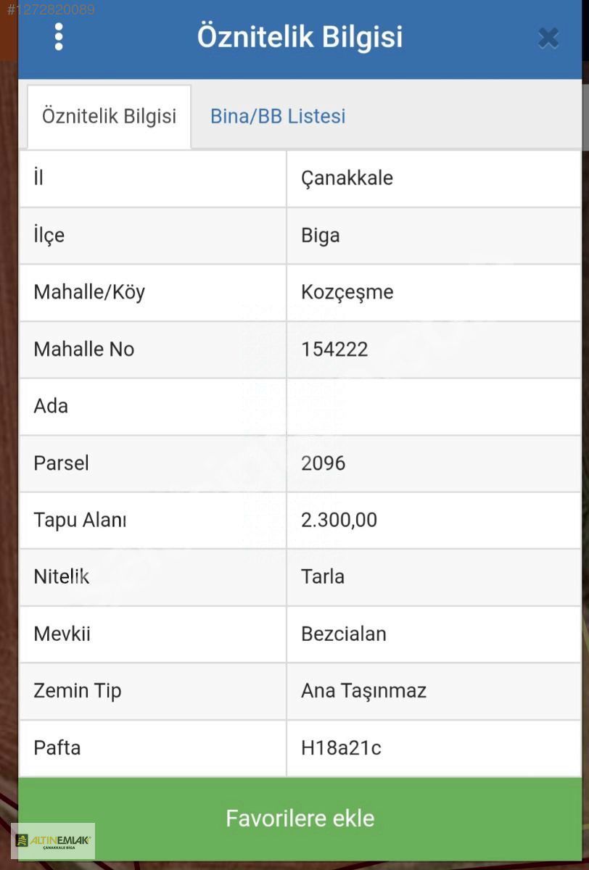The image size is (589, 870).
Task: Click the Zemin Tip row label
Action: (x=78, y=691)
